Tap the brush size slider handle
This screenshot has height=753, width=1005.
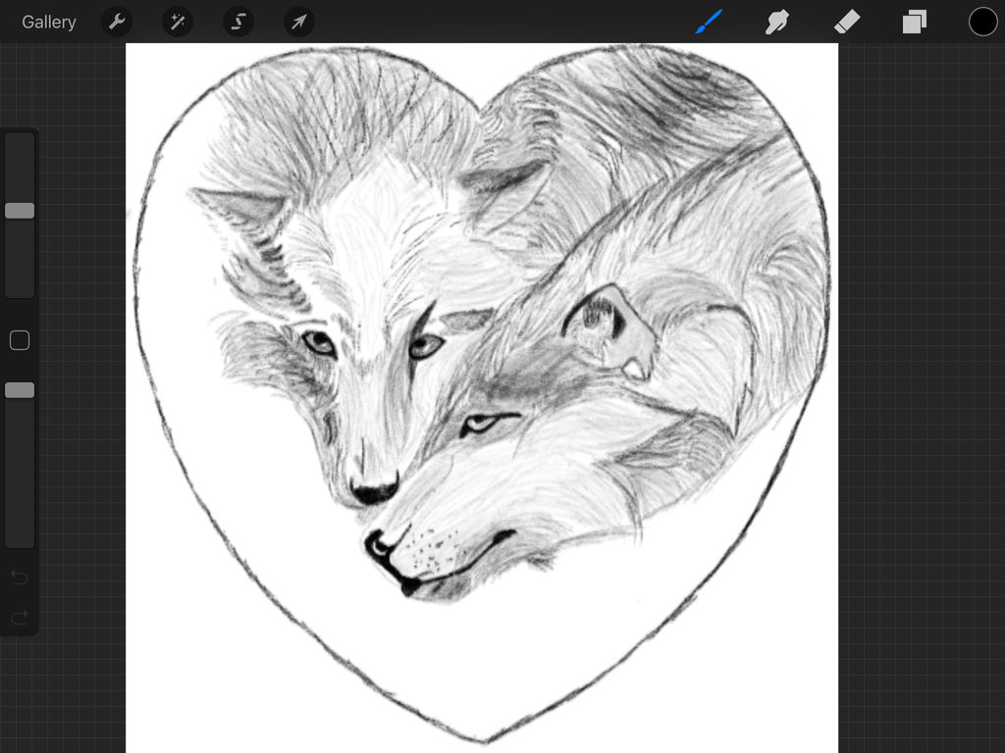point(19,210)
